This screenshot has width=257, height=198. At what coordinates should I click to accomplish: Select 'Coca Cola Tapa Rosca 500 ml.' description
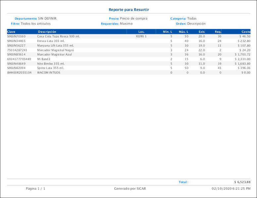(x=59, y=36)
